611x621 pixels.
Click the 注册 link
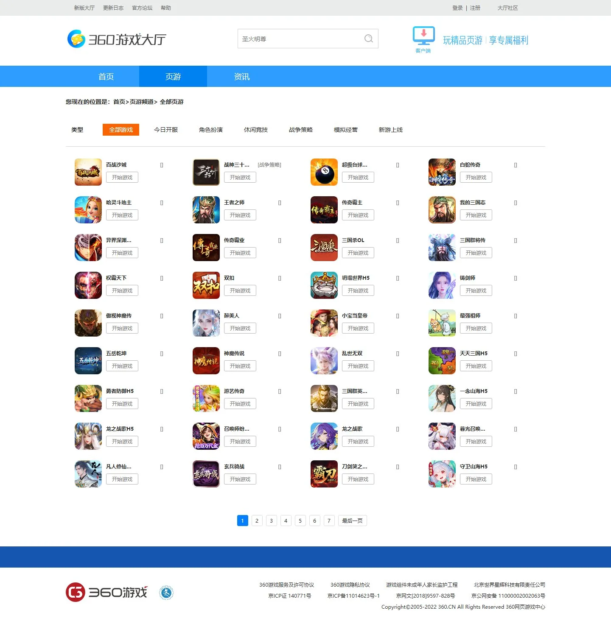[475, 8]
